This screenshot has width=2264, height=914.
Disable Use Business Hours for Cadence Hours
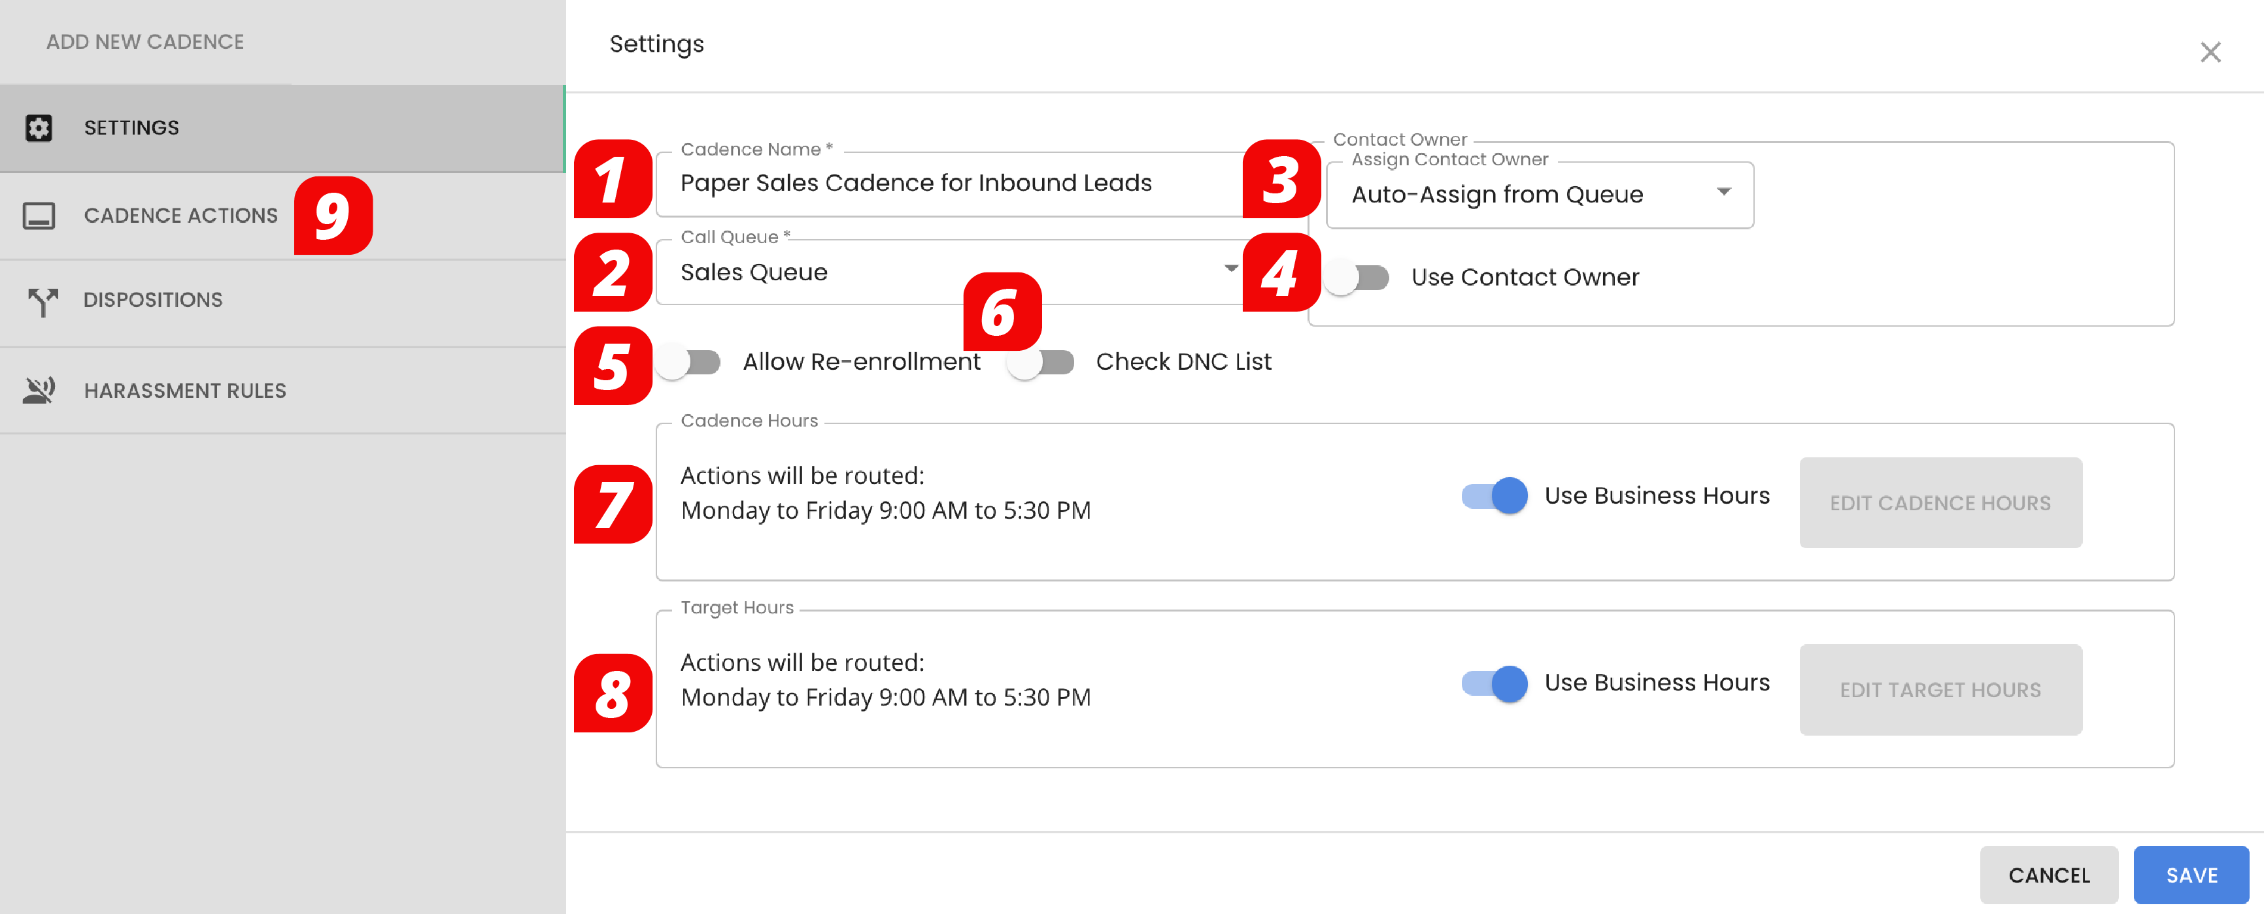[x=1494, y=496]
